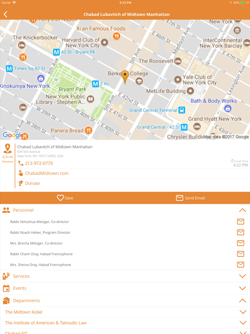Screen dimensions: 250x334
Task: Expand the Services section
Action: point(242,276)
